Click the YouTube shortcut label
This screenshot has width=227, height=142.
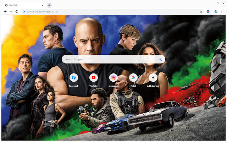coord(94,86)
